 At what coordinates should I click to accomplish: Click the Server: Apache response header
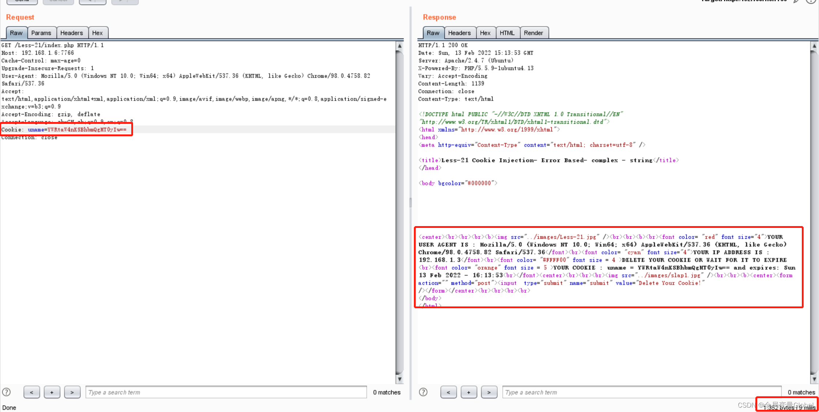point(466,61)
